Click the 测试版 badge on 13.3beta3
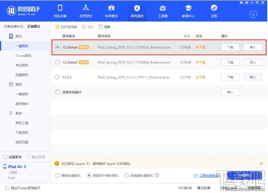 click(x=84, y=62)
